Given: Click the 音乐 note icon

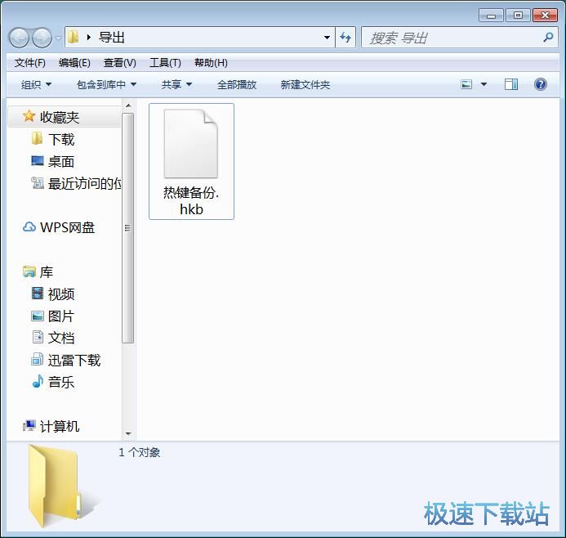Looking at the screenshot, I should (x=38, y=381).
